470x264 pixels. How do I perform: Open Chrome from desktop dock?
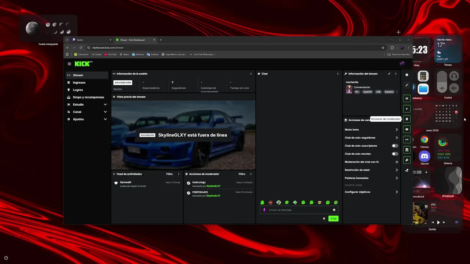tap(424, 140)
